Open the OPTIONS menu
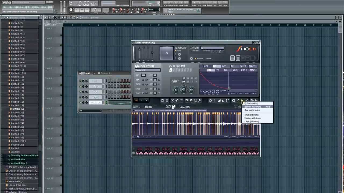344x193 pixels. tap(35, 7)
